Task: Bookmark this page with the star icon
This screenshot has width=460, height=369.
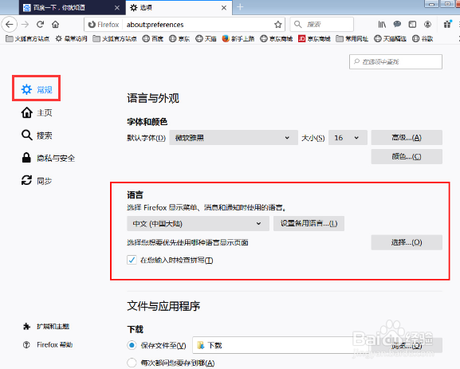Action: (277, 25)
